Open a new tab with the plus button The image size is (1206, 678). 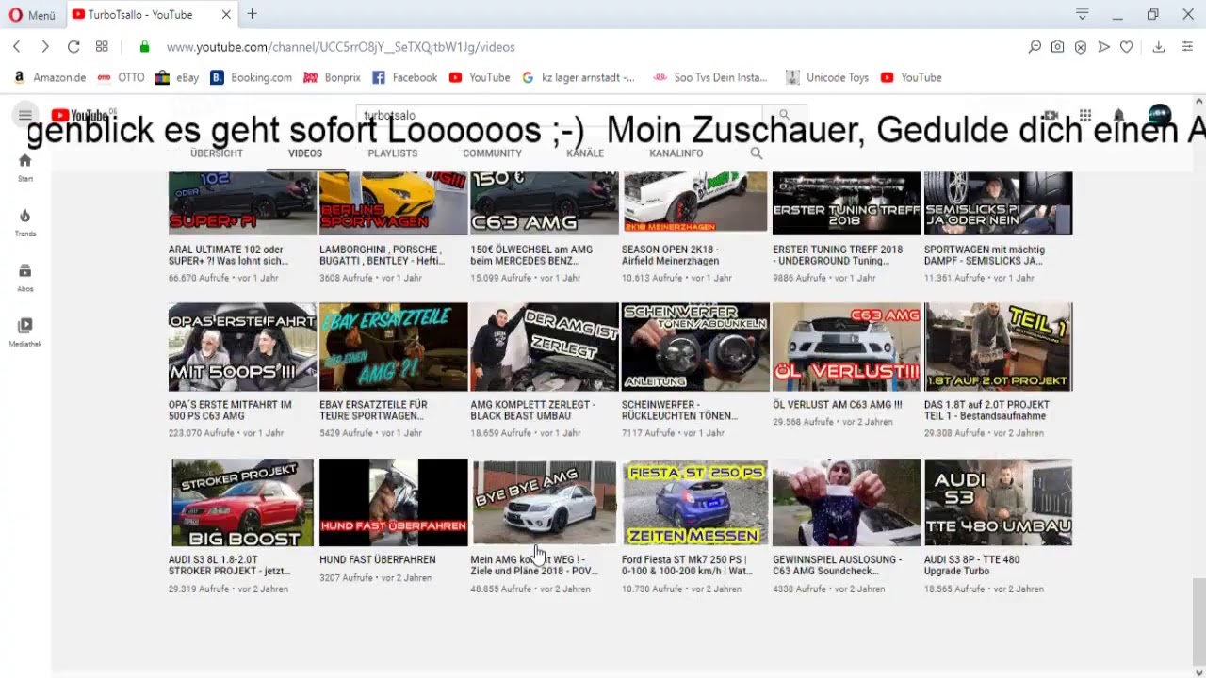click(252, 14)
